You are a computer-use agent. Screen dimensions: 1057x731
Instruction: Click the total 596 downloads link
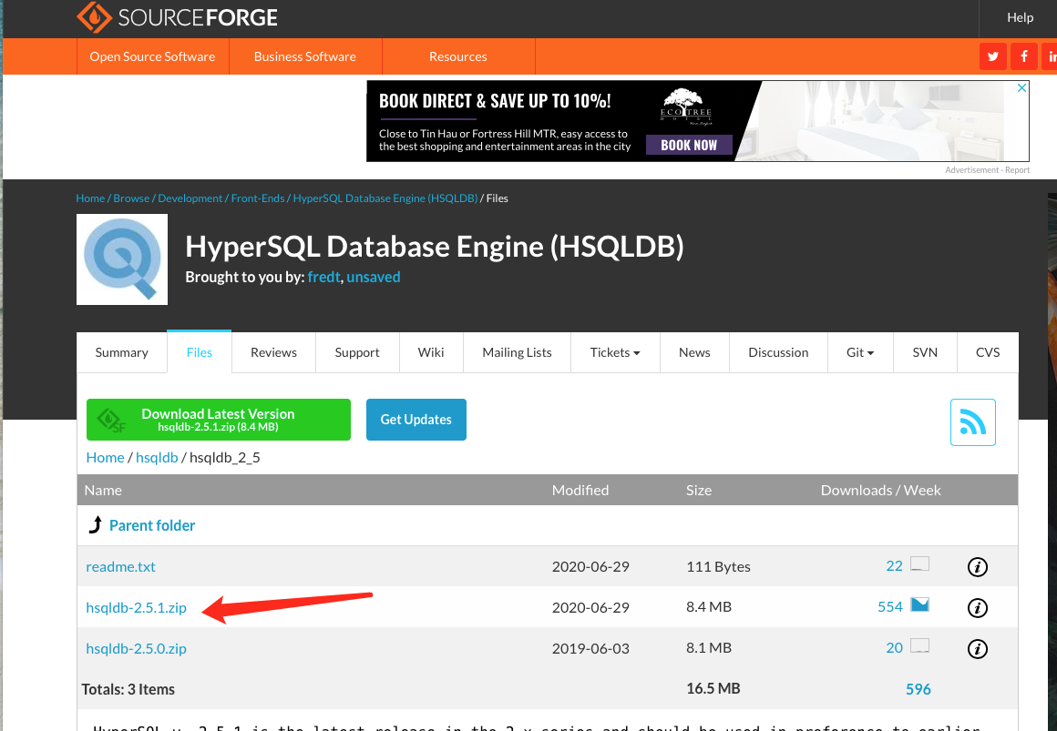pos(918,689)
